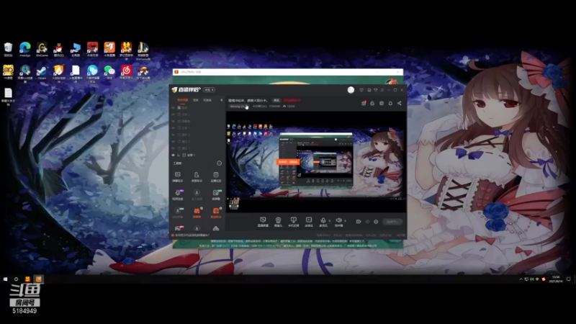Click the record video icon beside settings

tap(359, 222)
